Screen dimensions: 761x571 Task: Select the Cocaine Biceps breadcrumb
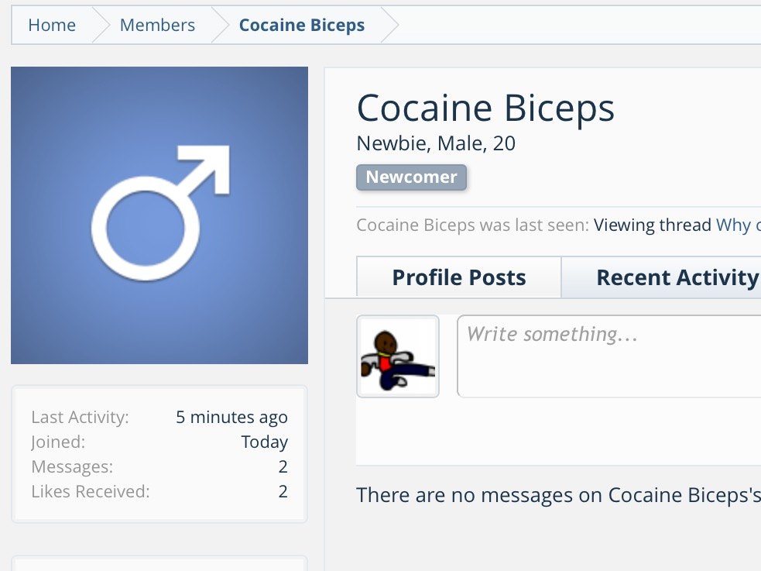pyautogui.click(x=302, y=25)
